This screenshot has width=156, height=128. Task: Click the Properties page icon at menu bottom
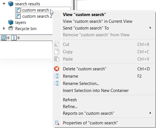point(57,123)
